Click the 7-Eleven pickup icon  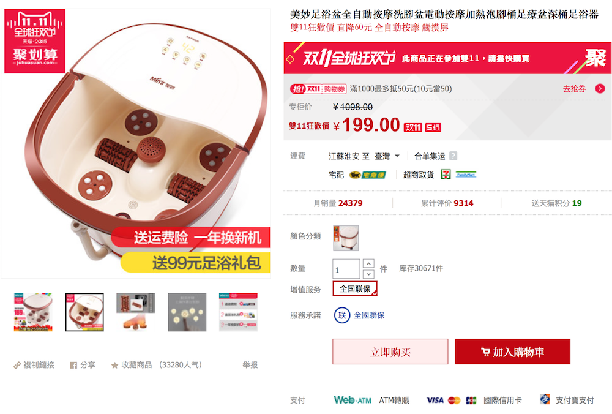point(446,174)
